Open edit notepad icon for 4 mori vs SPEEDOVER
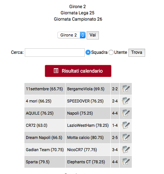Screen dimensions: 164x174 pos(125,101)
